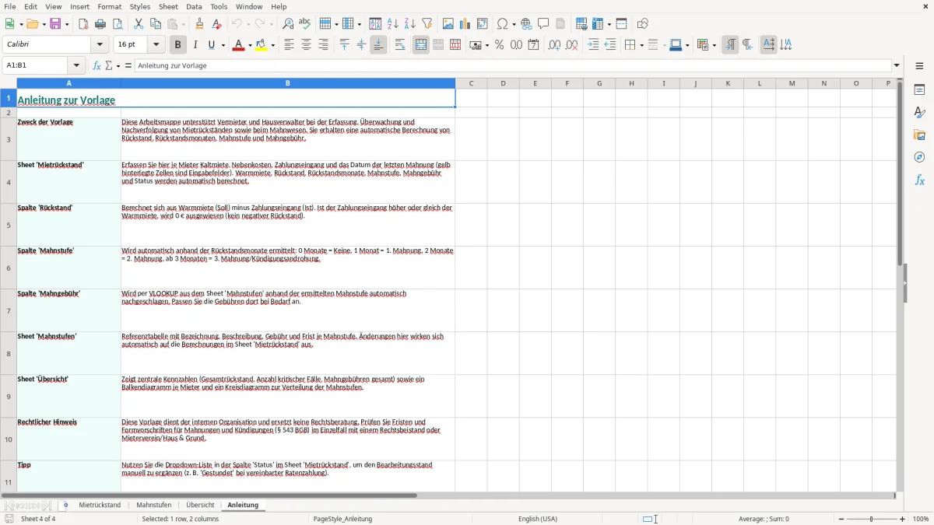Expand the Name Box dropdown
The height and width of the screenshot is (525, 934).
76,66
